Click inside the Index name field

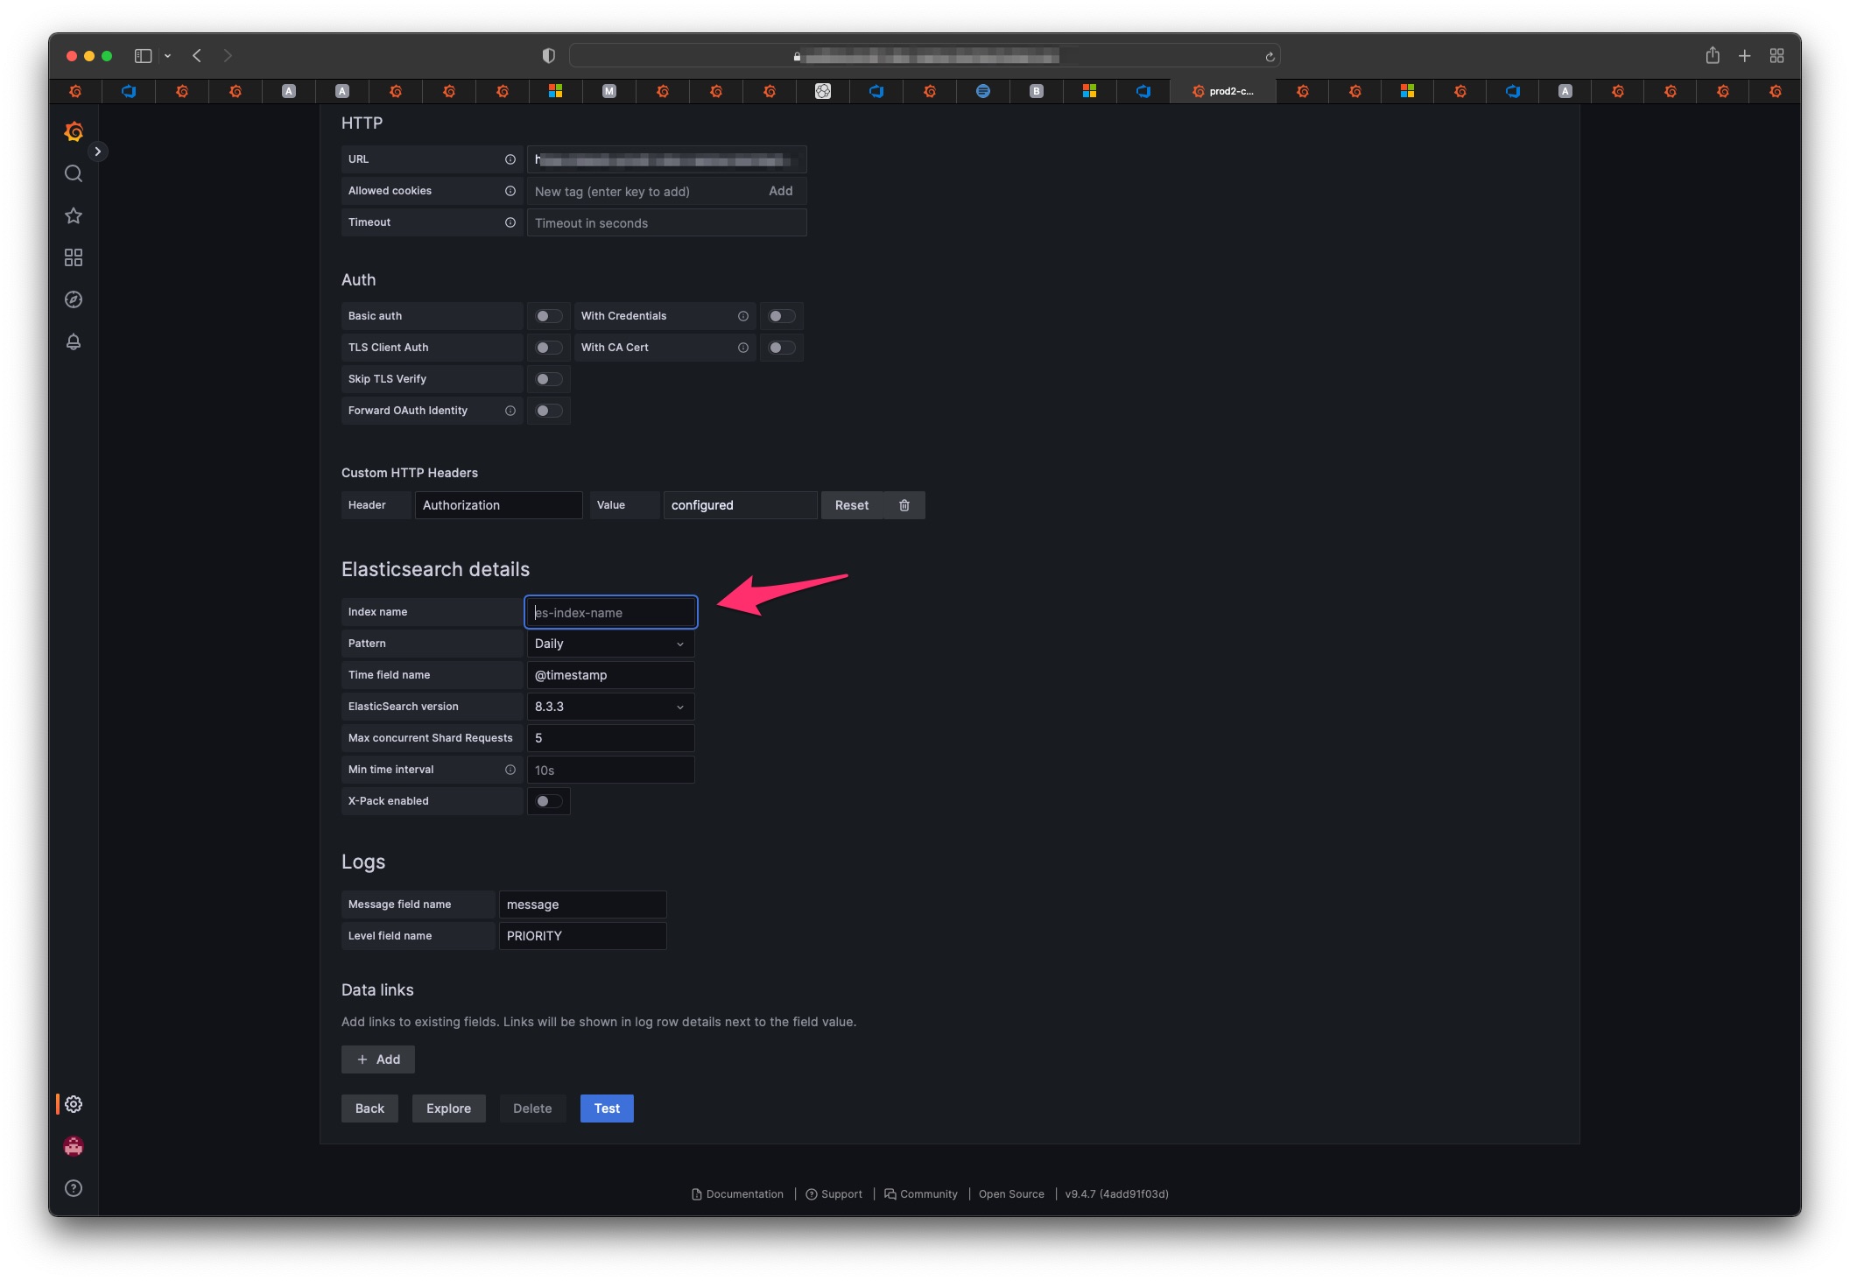click(x=610, y=612)
